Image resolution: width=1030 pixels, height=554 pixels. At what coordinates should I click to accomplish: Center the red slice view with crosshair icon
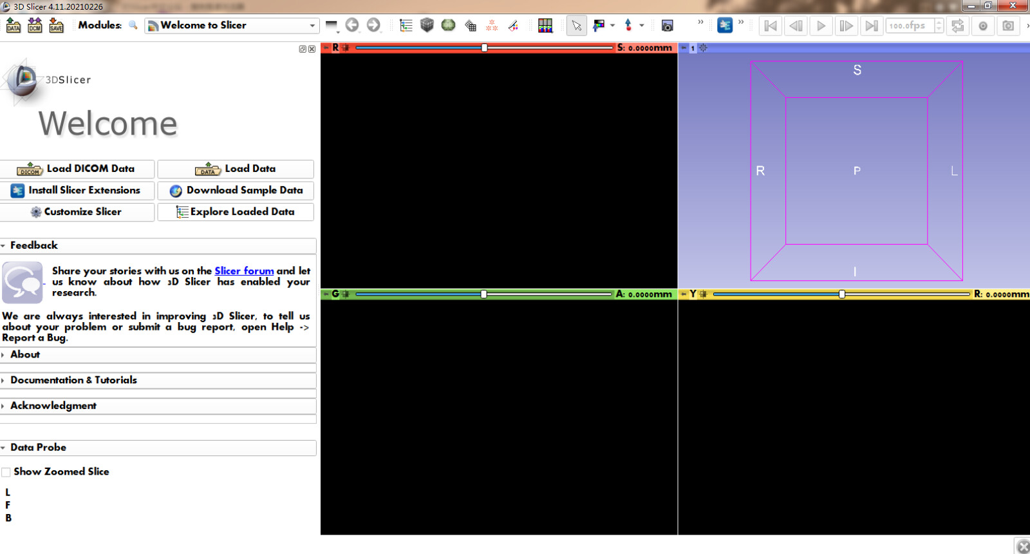click(346, 48)
